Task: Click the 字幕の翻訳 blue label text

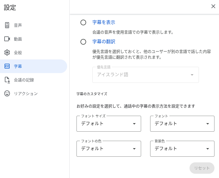Action: tap(104, 42)
